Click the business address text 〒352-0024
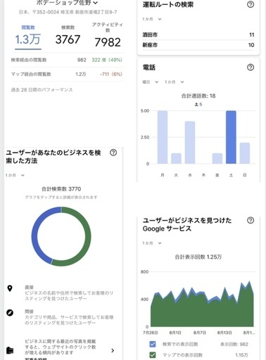Screen dimensions: 266x360 pos(68,12)
